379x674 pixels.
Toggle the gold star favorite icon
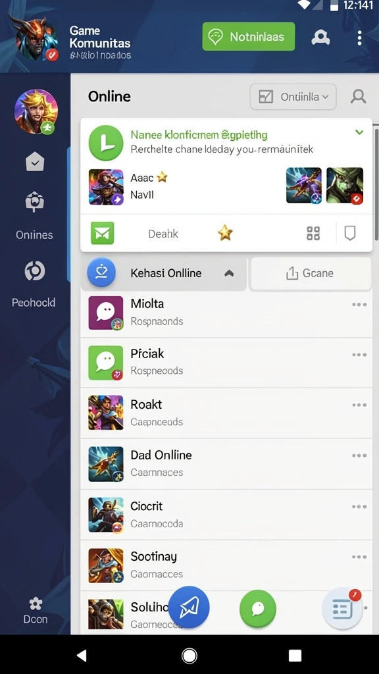225,233
